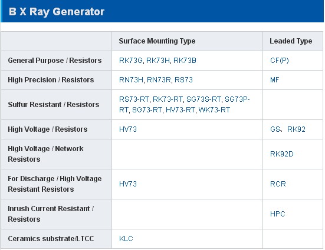The height and width of the screenshot is (250, 325).
Task: Open the CF(P) leaded type link
Action: point(280,61)
